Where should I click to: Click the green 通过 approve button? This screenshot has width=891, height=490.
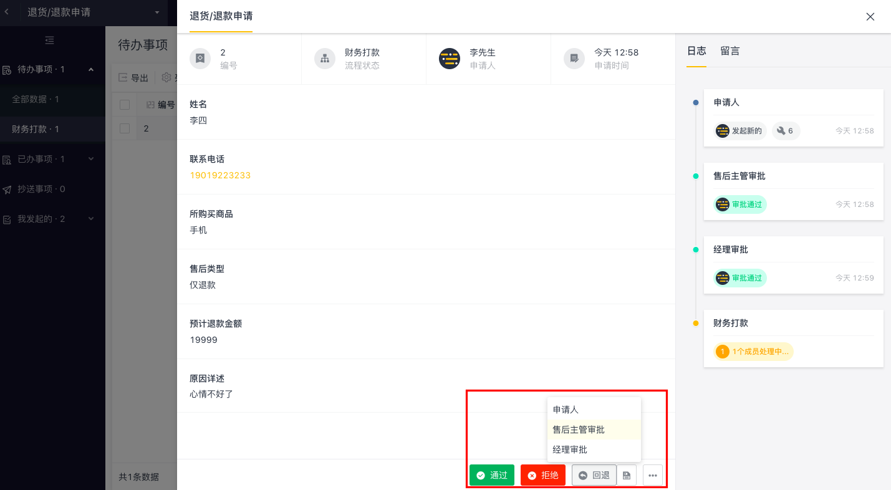(492, 475)
